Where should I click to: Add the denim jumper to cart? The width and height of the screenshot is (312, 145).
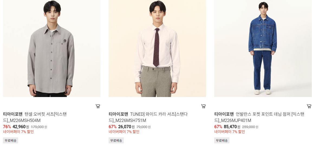(309, 106)
